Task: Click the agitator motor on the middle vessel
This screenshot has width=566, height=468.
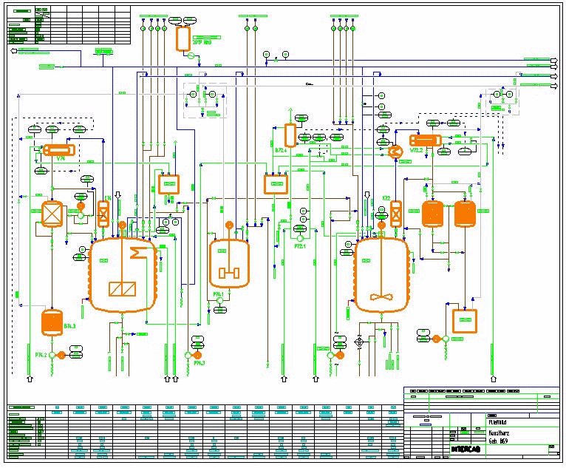Action: click(x=229, y=225)
